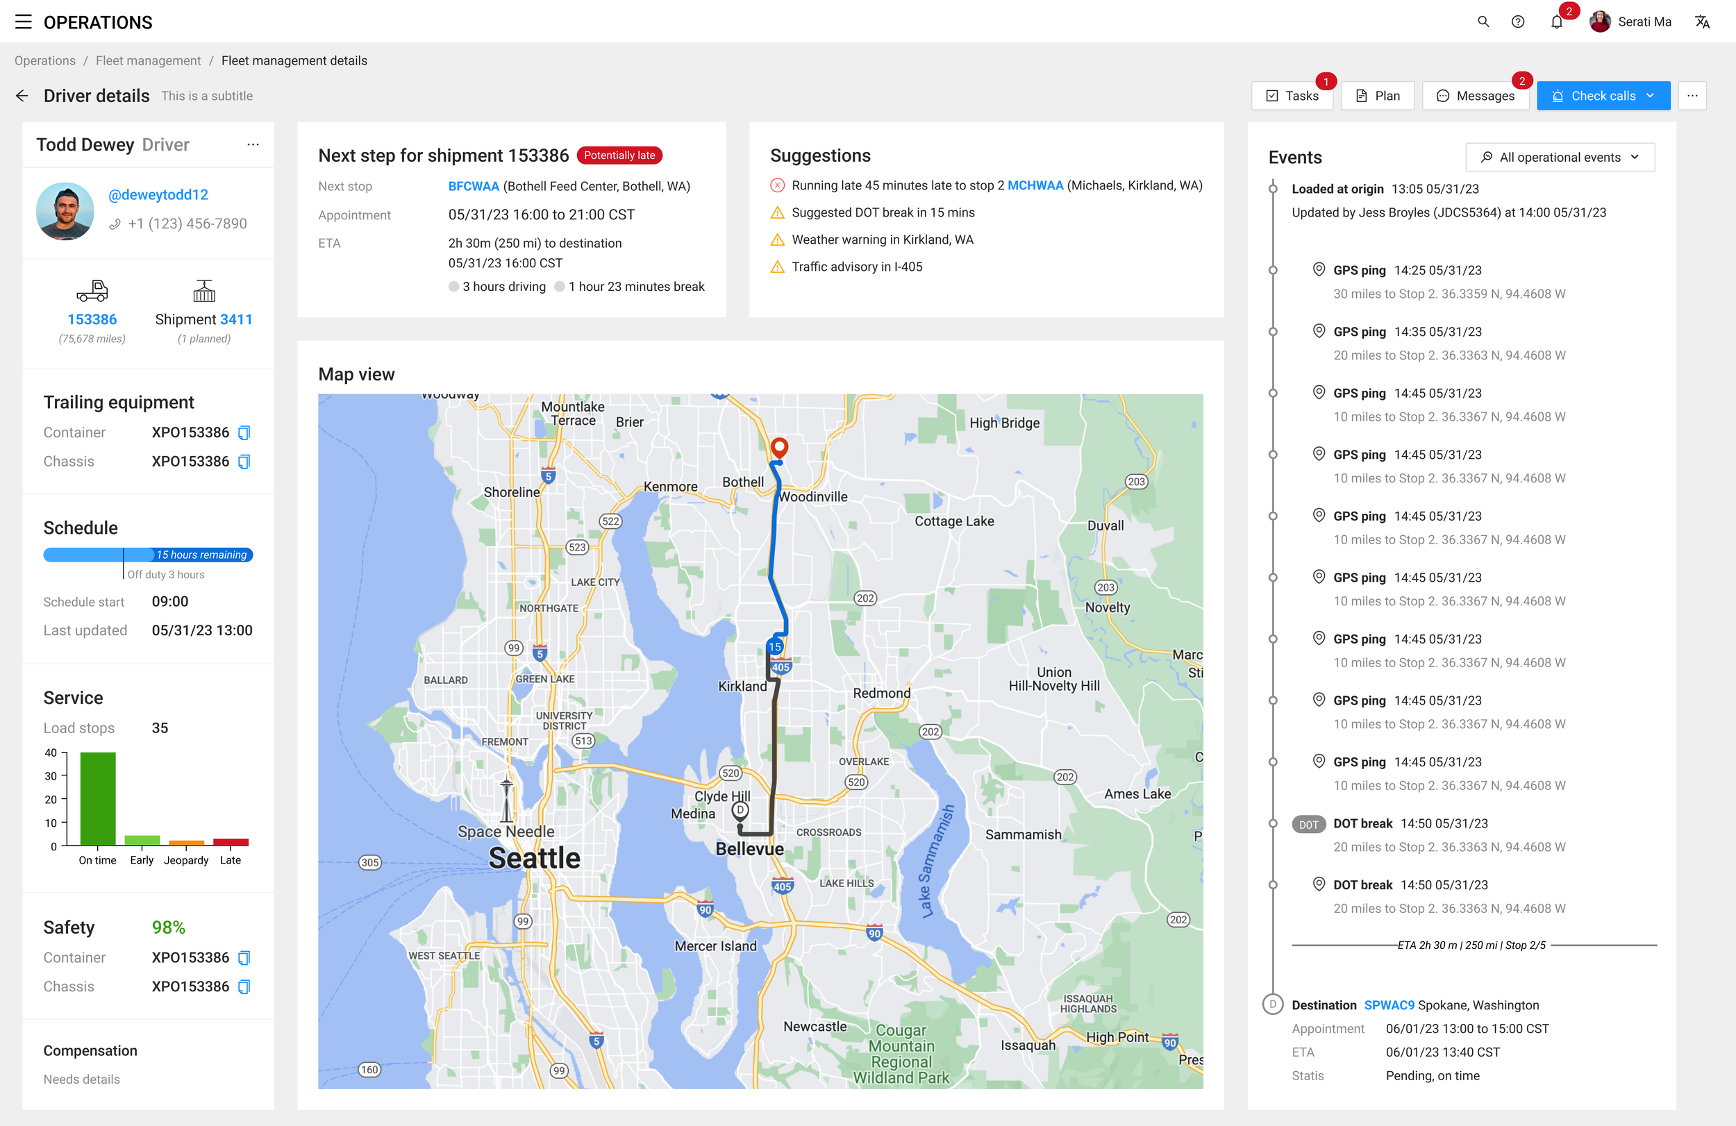
Task: Copy the Trailing equipment container number
Action: pos(244,432)
